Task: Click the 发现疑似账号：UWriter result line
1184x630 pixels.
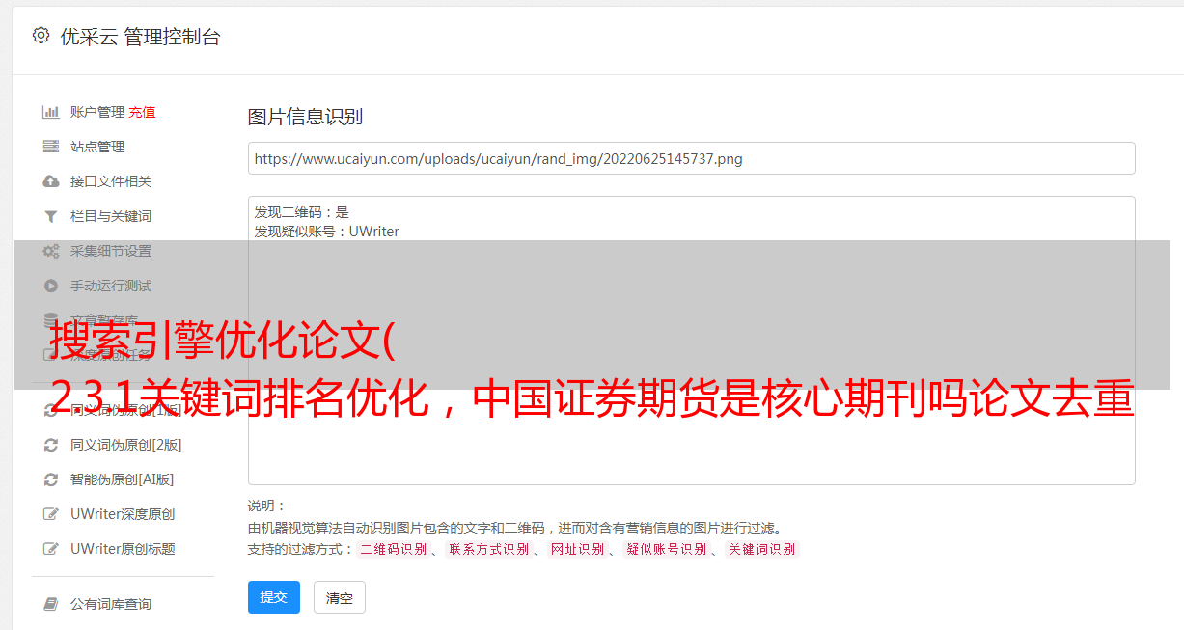Action: click(x=327, y=232)
